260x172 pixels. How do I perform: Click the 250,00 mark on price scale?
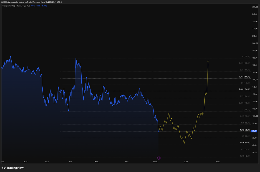(255, 7)
